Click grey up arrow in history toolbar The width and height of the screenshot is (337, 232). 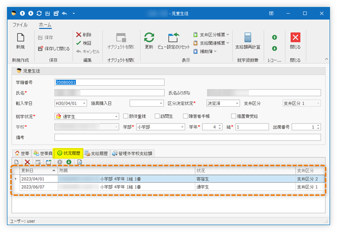pyautogui.click(x=60, y=162)
